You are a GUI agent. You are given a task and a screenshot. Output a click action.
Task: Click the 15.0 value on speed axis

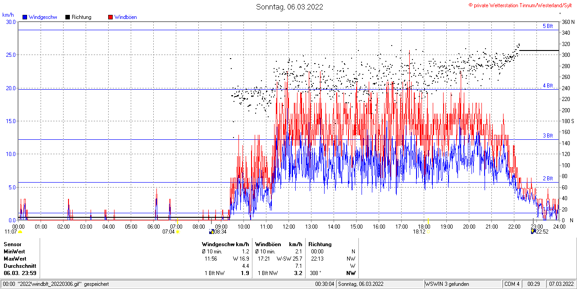[x=10, y=121]
